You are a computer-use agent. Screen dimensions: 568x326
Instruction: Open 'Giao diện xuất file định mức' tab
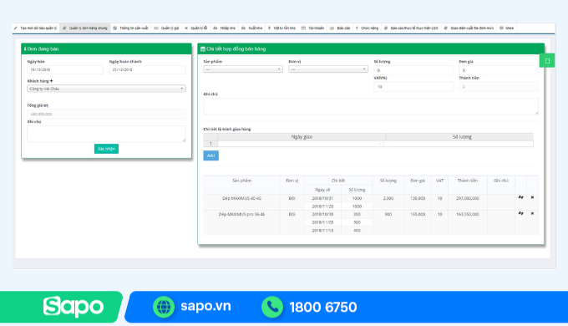[x=469, y=28]
